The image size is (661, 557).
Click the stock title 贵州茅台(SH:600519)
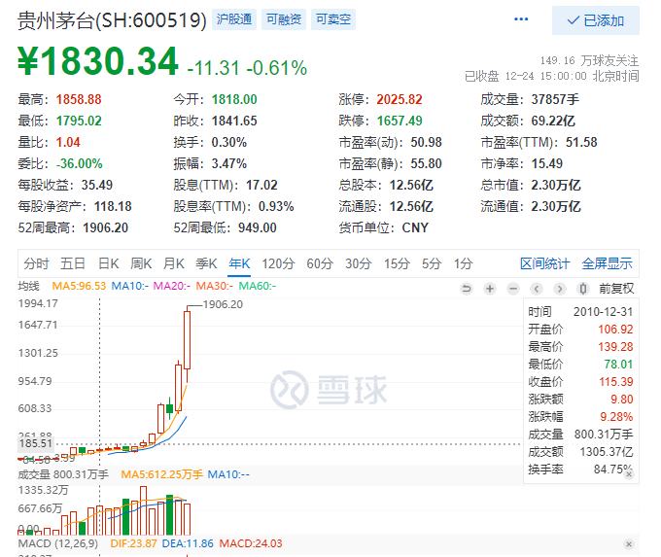tap(112, 20)
